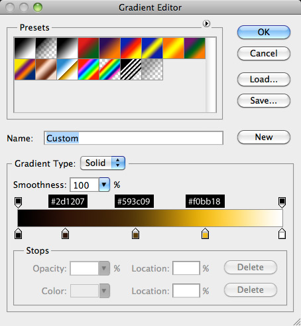Choose the copper gradient preset
The image size is (301, 326).
(46, 69)
